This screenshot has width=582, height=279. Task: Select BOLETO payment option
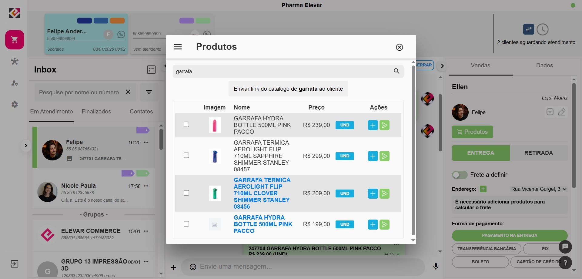pyautogui.click(x=480, y=262)
